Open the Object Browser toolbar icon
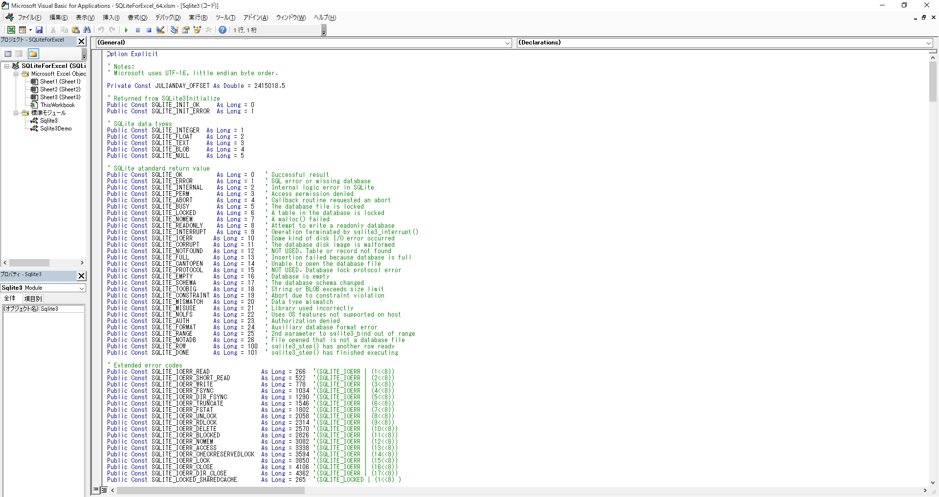 197,30
